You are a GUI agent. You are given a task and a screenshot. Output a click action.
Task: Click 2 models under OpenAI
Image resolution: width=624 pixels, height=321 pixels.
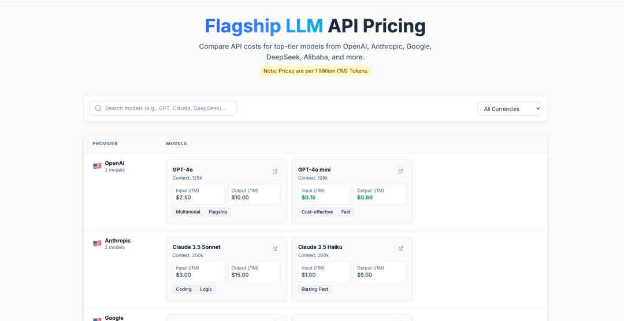(114, 170)
